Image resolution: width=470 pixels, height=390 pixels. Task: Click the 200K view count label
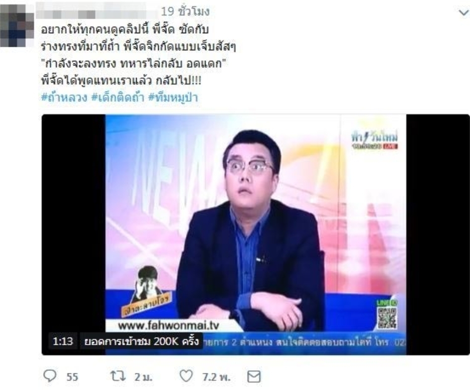[x=141, y=341]
